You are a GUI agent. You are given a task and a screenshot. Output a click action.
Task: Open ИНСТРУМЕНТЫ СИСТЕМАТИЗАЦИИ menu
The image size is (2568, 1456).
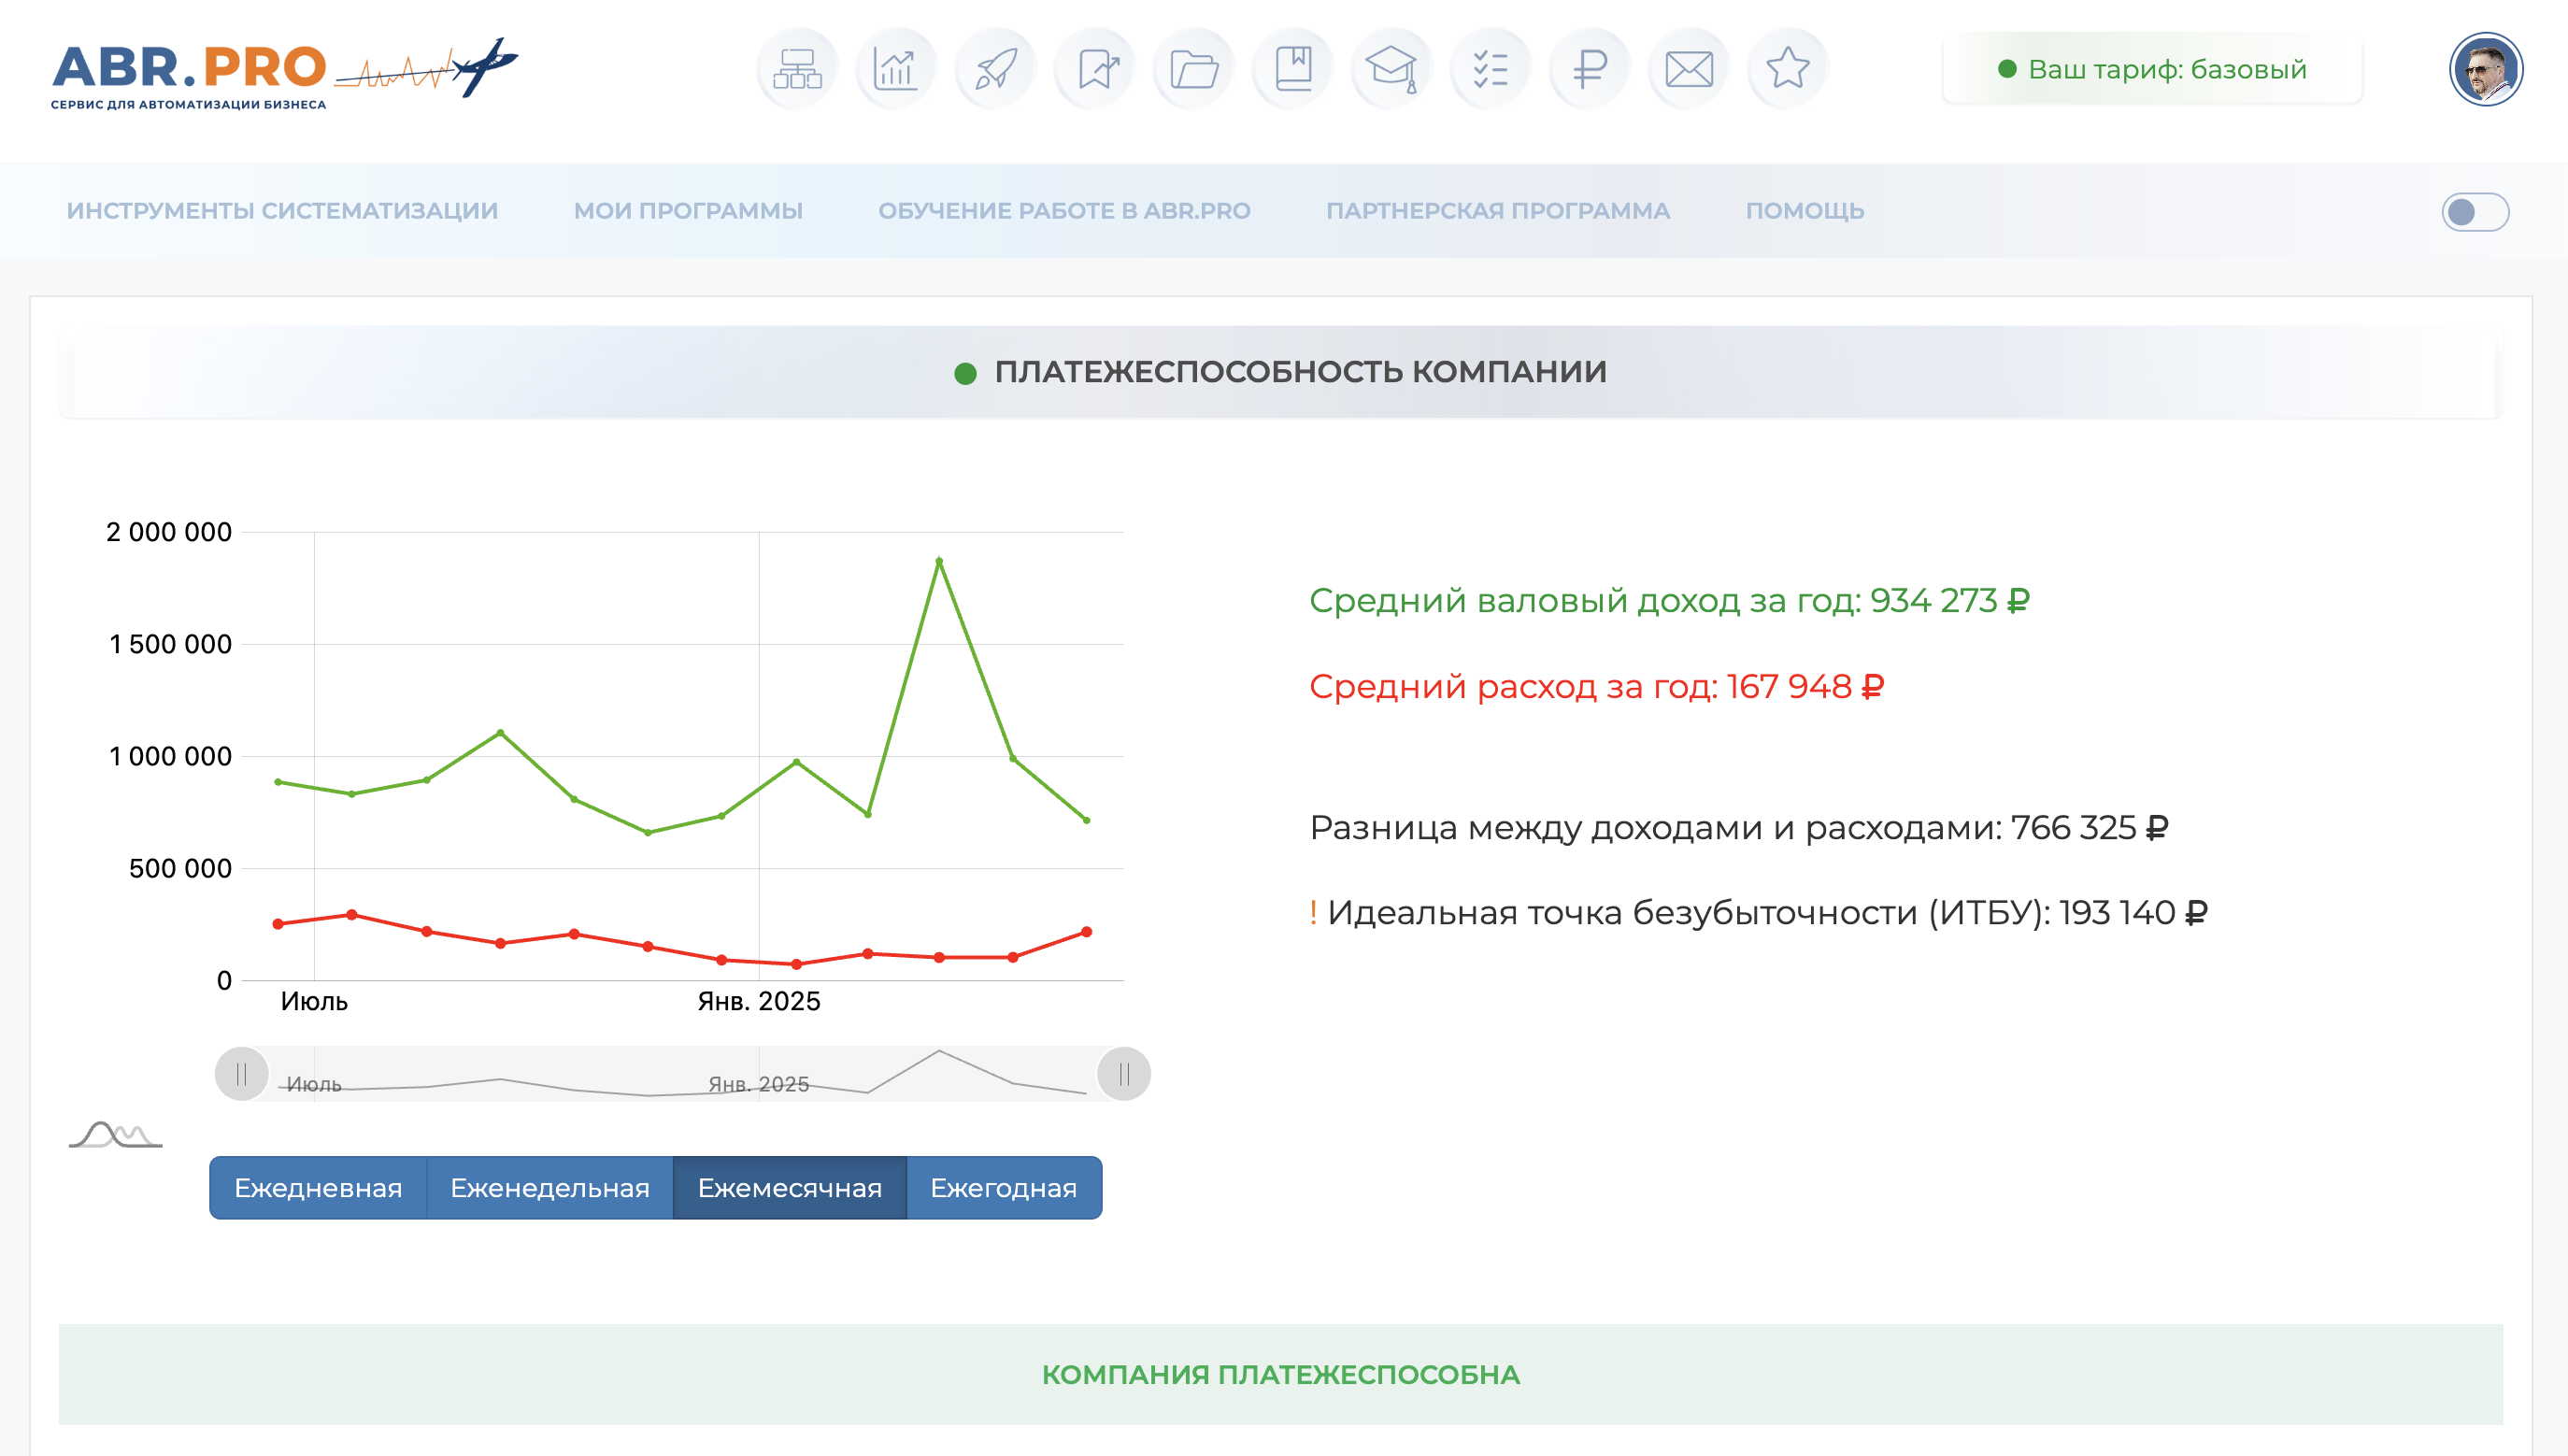pyautogui.click(x=282, y=211)
